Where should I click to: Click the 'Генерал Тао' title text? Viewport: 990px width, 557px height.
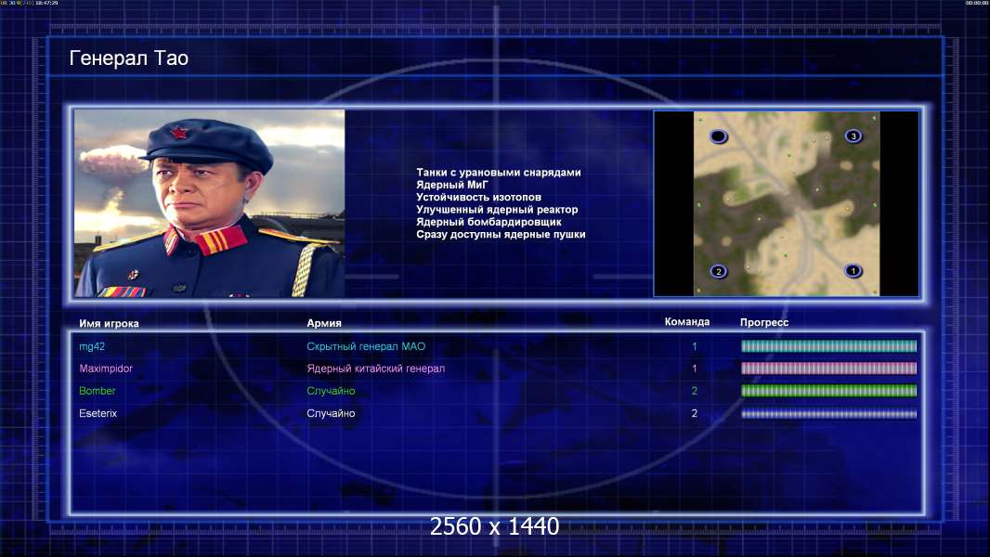point(129,58)
